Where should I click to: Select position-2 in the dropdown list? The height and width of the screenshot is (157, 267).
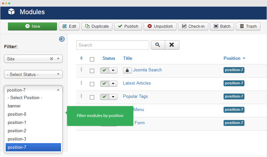click(17, 131)
